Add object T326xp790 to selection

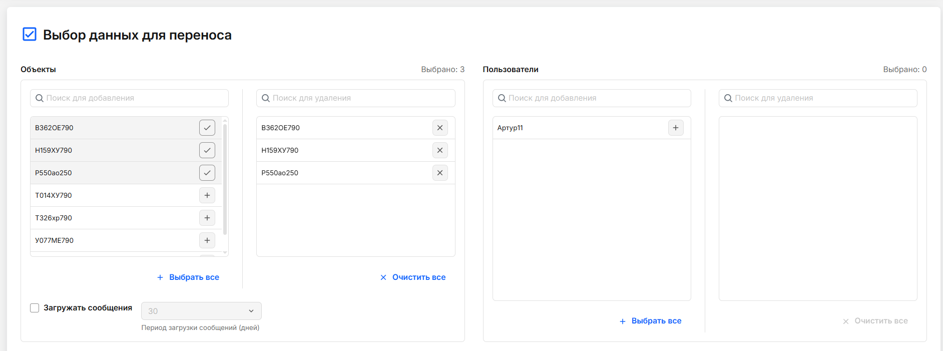pos(207,218)
